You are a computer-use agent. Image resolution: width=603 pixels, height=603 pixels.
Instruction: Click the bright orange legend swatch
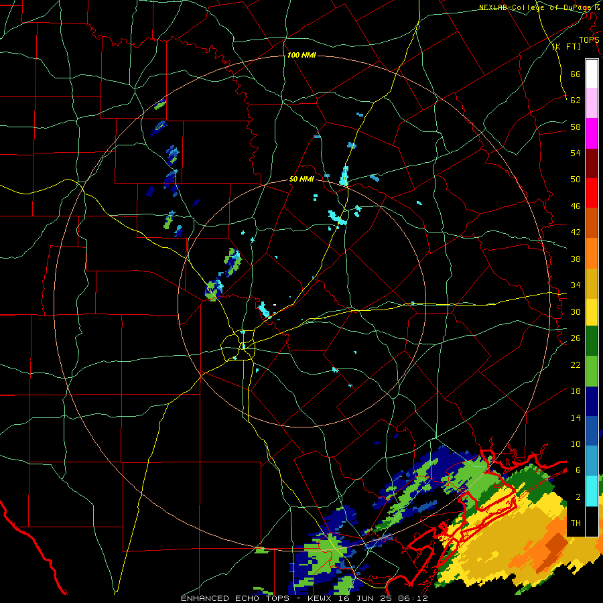tap(592, 253)
